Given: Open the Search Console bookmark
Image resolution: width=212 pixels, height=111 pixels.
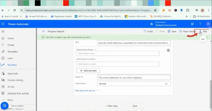Looking at the screenshot, I should pyautogui.click(x=12, y=16).
